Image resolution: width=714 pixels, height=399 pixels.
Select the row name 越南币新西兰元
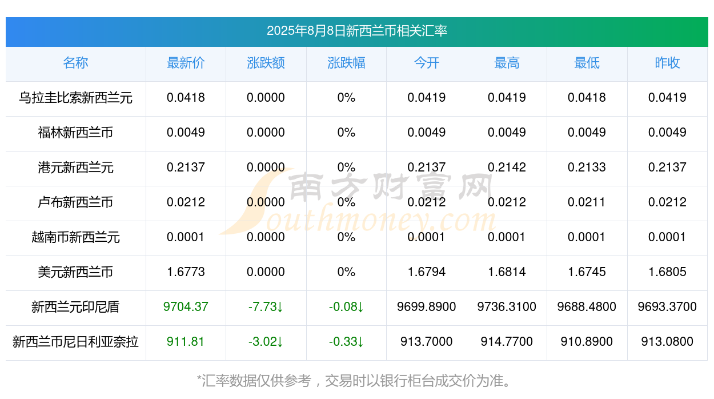(x=75, y=237)
